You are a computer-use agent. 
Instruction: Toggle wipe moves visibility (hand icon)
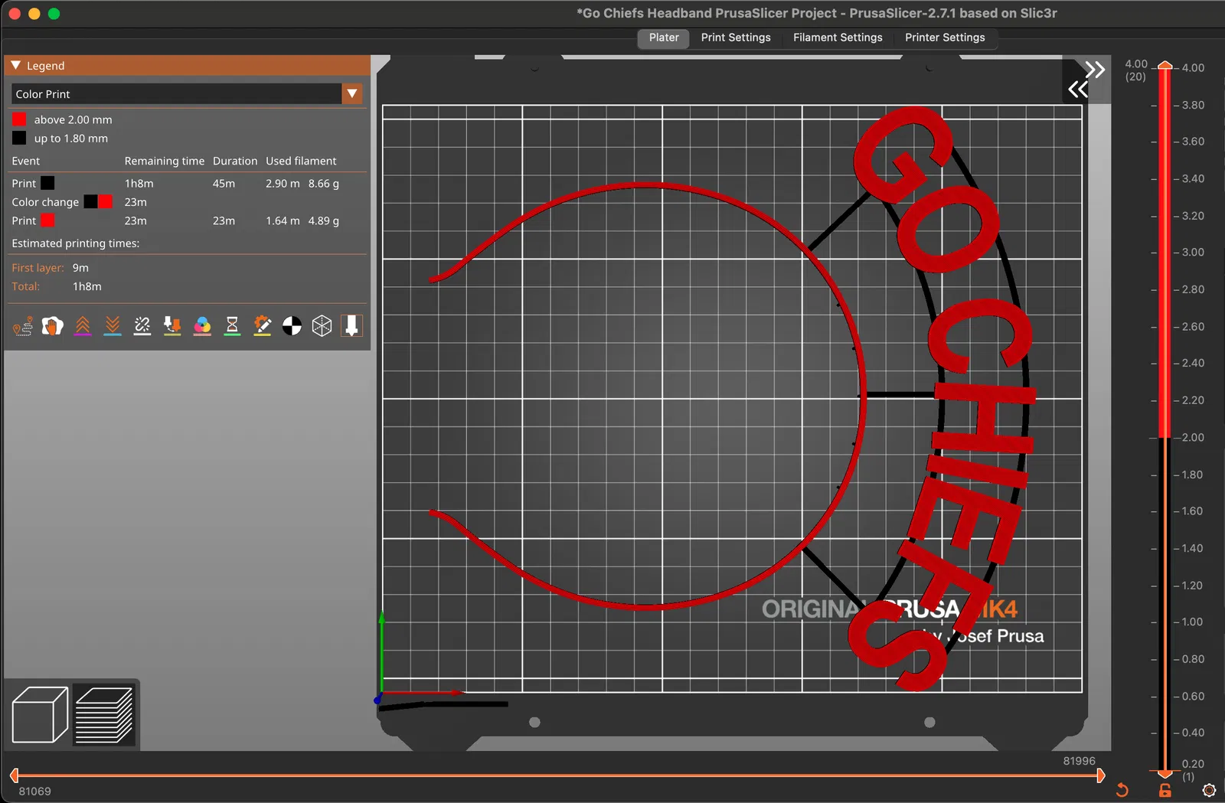click(52, 326)
